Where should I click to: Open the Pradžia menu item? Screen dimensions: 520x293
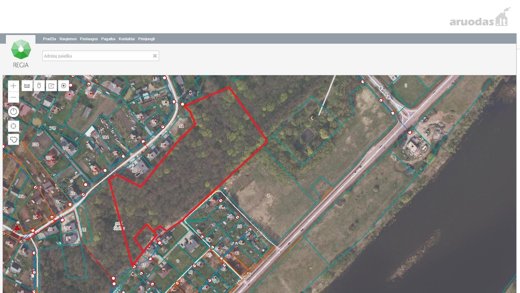49,39
